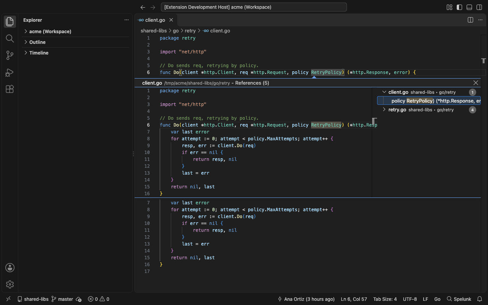Click the Tab Size: 4 indicator
488x305 pixels.
pyautogui.click(x=385, y=299)
